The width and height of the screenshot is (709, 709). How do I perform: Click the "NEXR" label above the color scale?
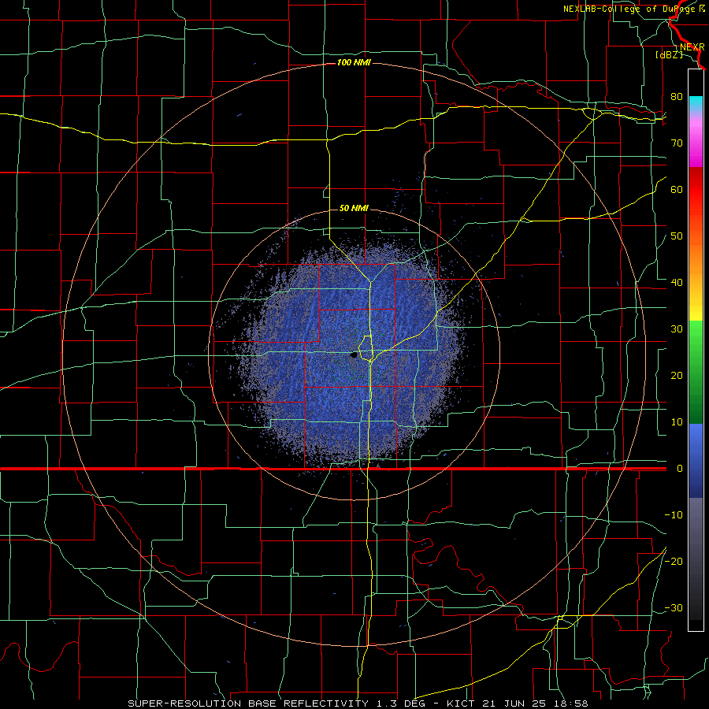tap(692, 47)
